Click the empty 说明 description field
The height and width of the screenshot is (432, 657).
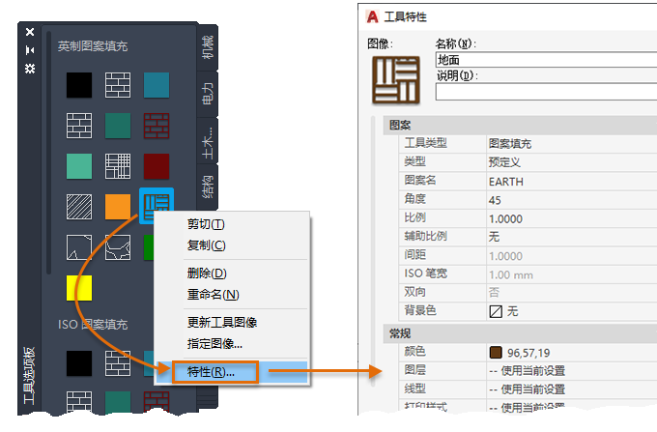tap(546, 92)
